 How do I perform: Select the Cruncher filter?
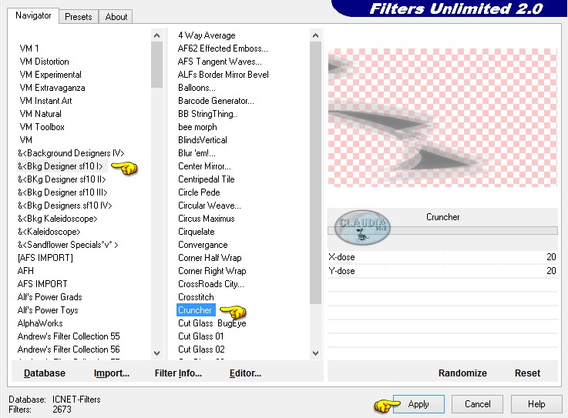click(195, 310)
